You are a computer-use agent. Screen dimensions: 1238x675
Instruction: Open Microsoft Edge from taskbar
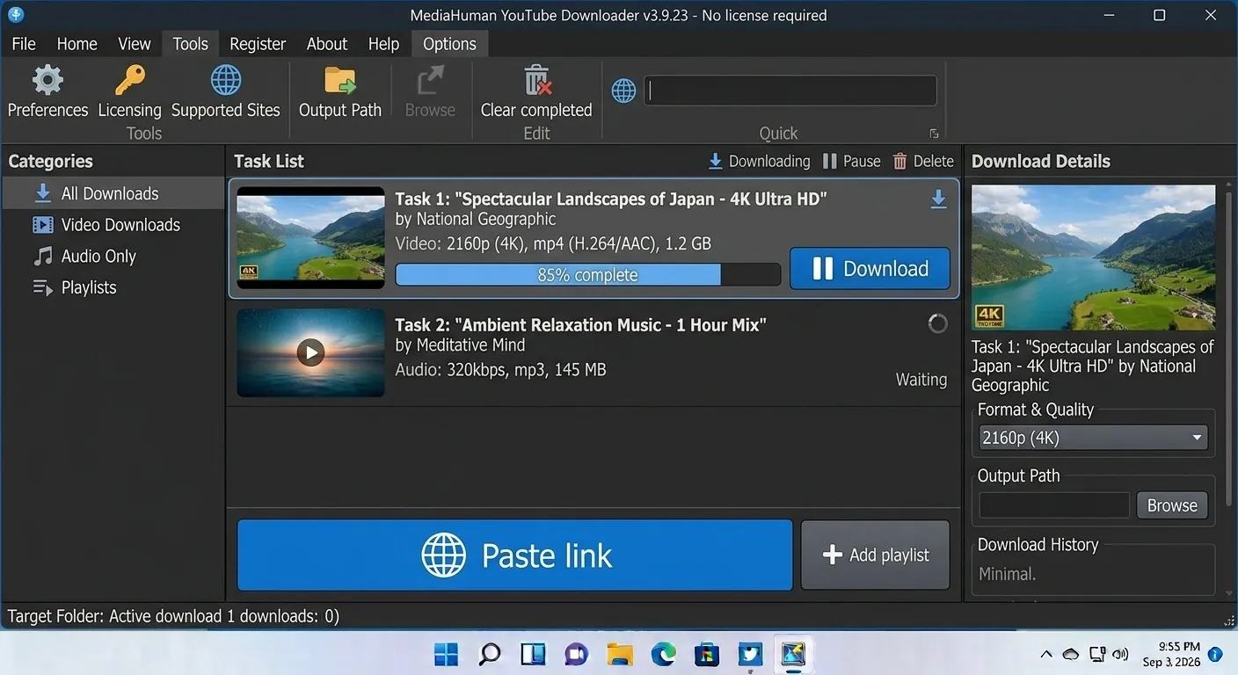(664, 654)
